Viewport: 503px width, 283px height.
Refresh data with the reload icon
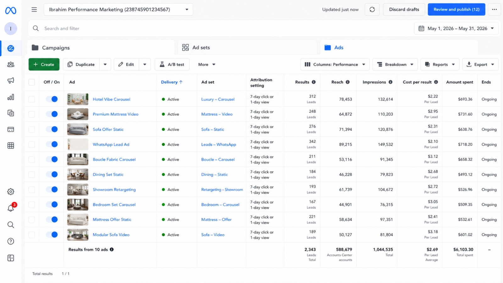pos(372,9)
